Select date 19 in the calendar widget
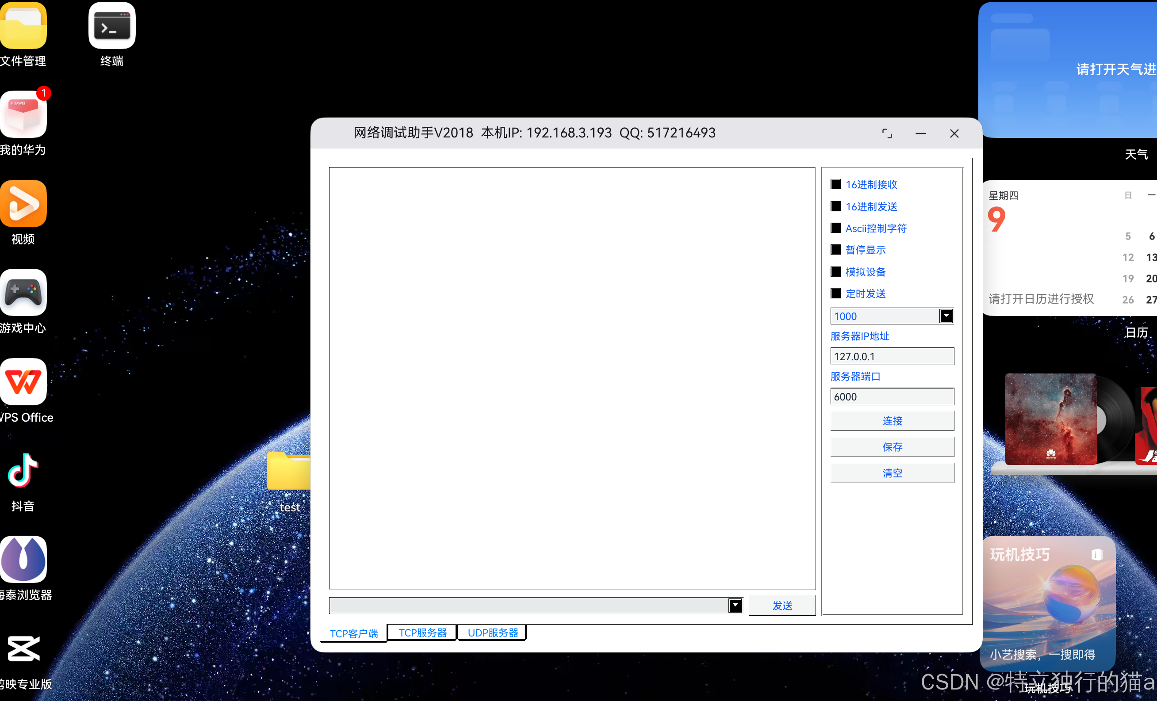Viewport: 1157px width, 701px height. 1128,278
